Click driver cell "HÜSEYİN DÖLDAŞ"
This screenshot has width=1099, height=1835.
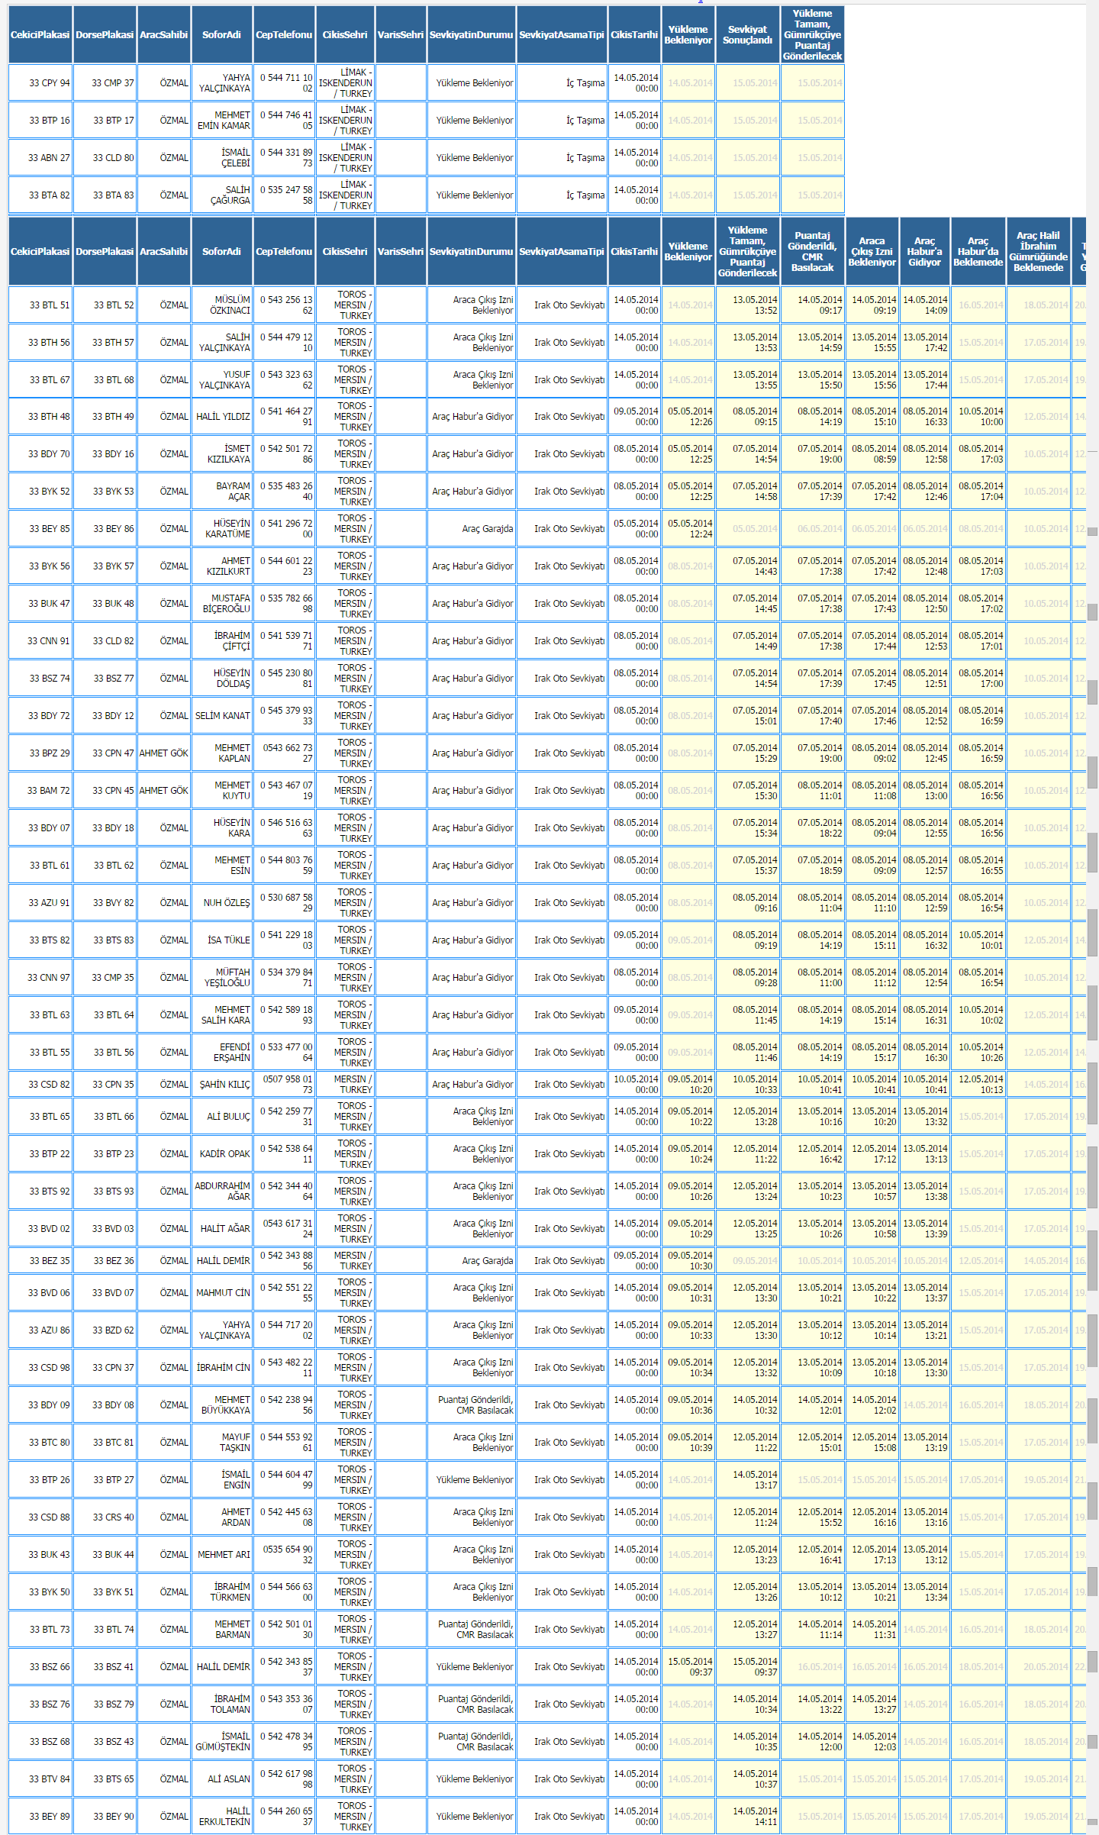click(x=221, y=678)
